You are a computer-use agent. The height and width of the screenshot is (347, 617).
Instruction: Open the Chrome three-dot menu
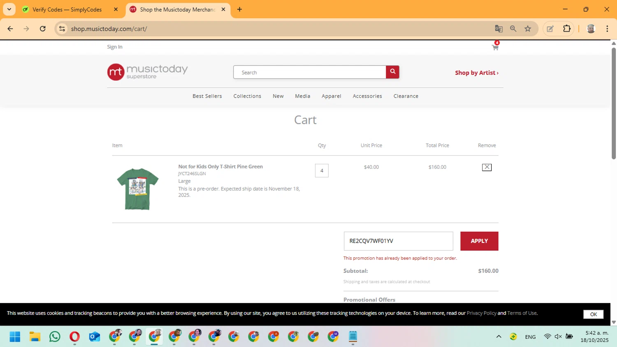coord(607,29)
